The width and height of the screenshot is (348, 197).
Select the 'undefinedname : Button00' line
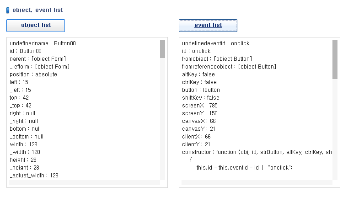pos(43,43)
